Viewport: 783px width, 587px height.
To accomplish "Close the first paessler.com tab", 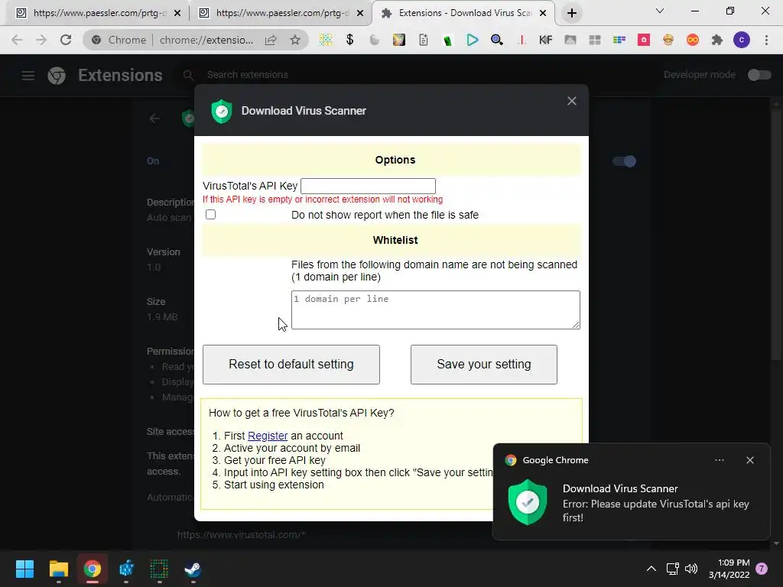I will [177, 14].
